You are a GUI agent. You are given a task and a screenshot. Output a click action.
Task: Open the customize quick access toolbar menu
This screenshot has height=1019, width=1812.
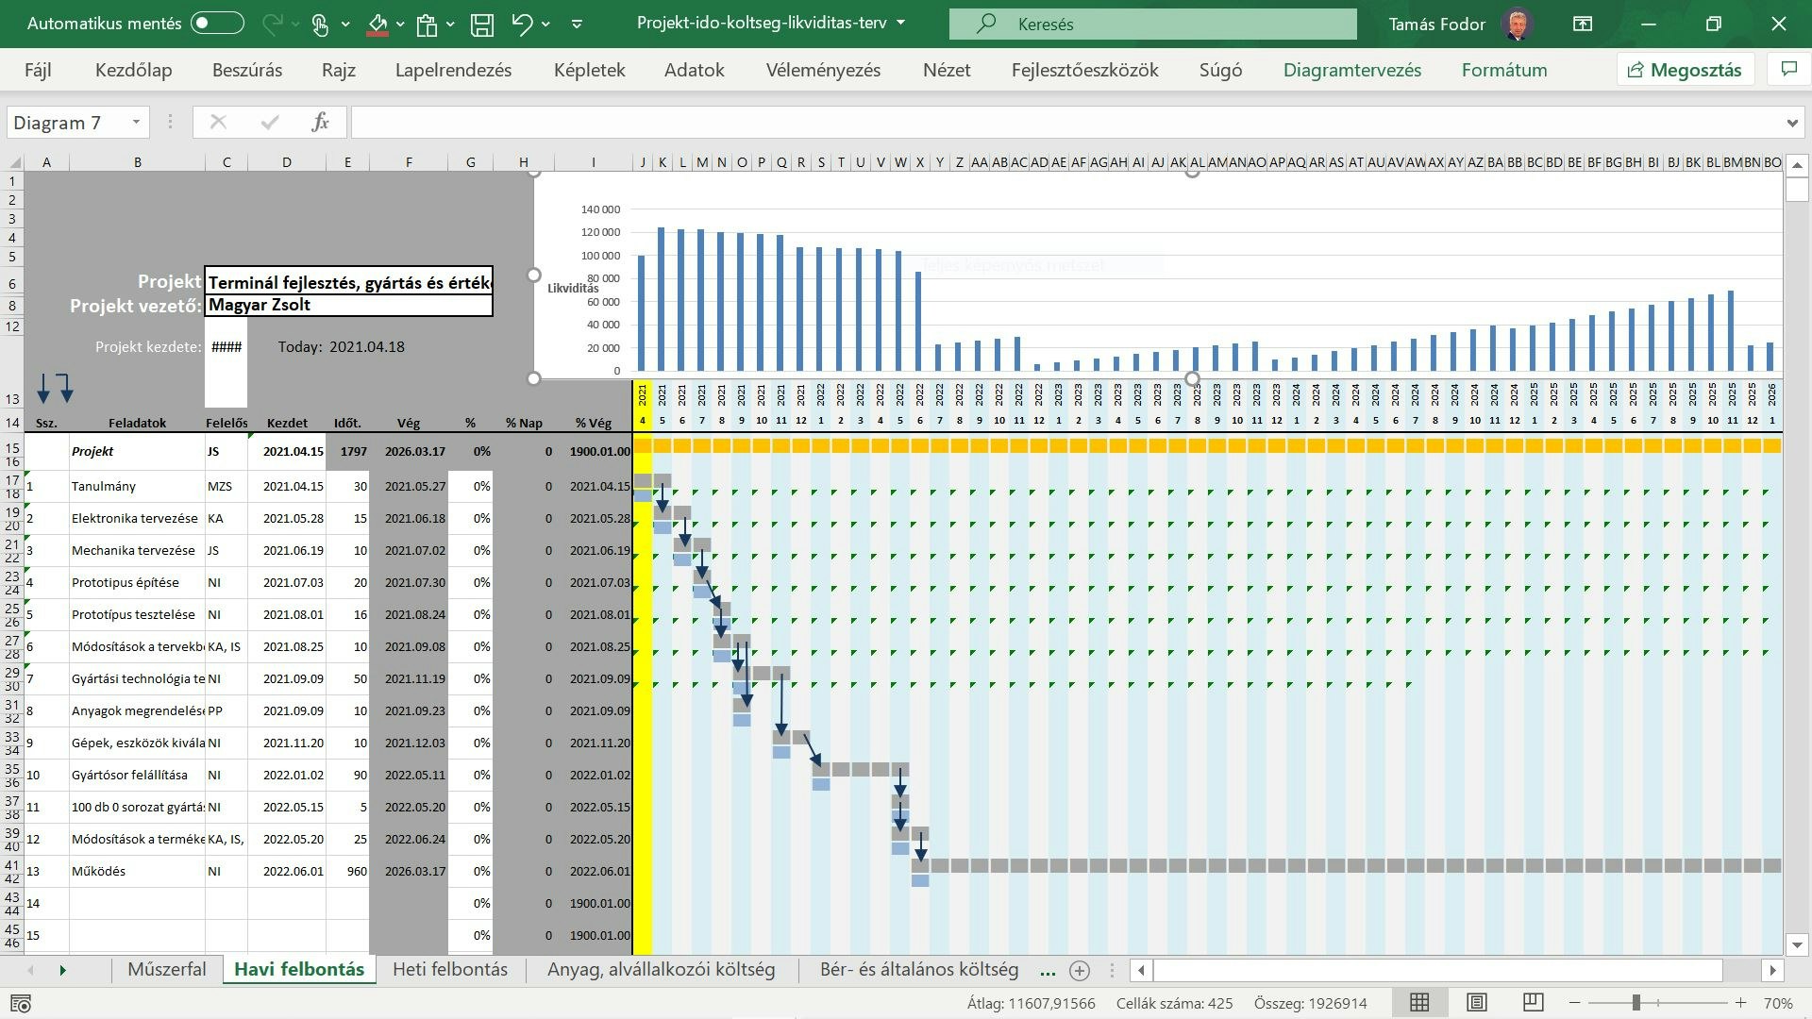coord(577,24)
